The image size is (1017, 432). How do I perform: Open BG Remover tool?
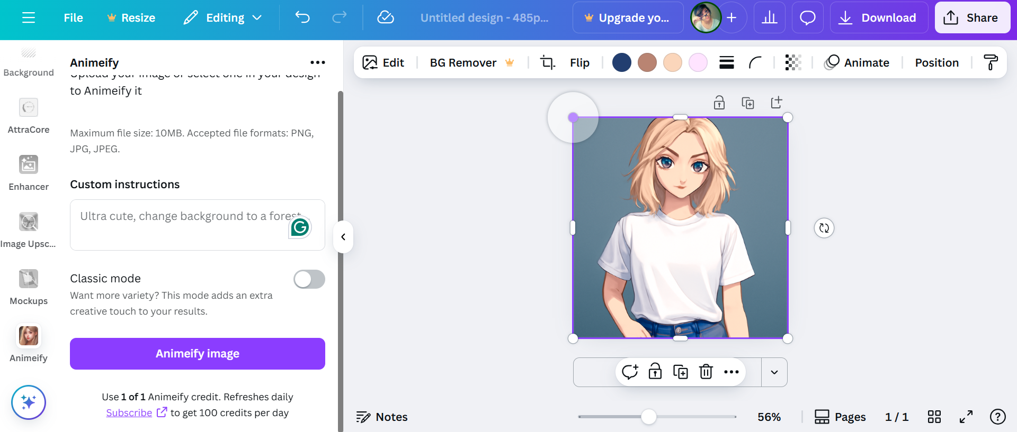click(471, 62)
